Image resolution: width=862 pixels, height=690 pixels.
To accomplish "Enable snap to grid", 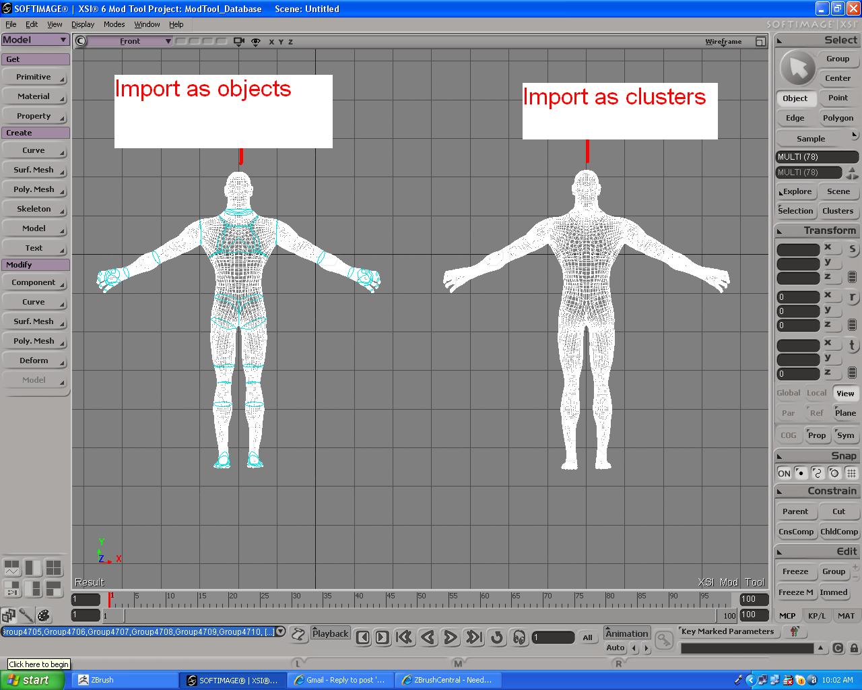I will coord(851,473).
